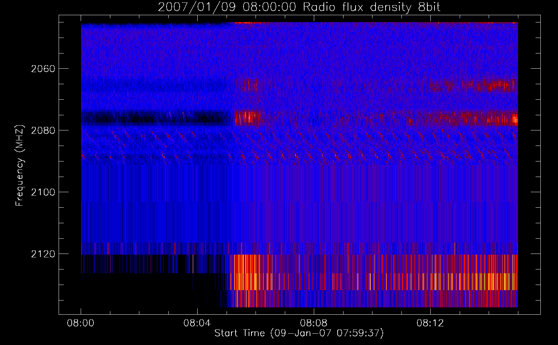Viewport: 558px width, 345px height.
Task: Click the 2120 frequency tick label
Action: (x=43, y=254)
